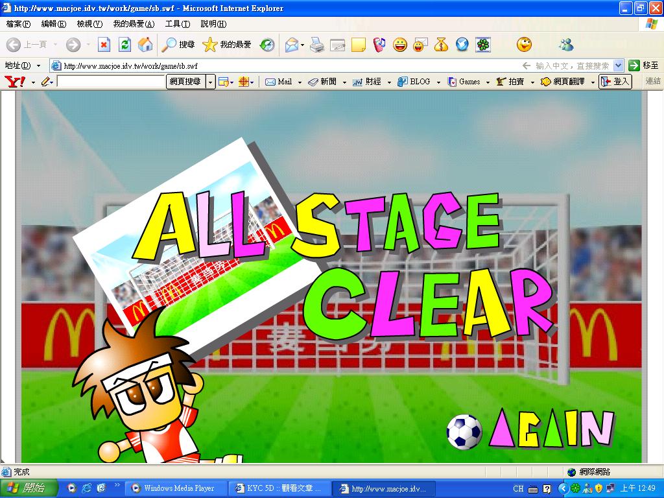Click the 登入 login button

(615, 82)
